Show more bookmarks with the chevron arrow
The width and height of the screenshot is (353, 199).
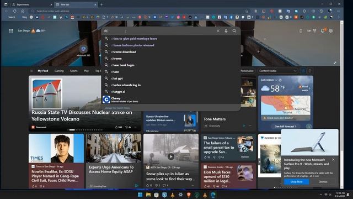point(338,17)
